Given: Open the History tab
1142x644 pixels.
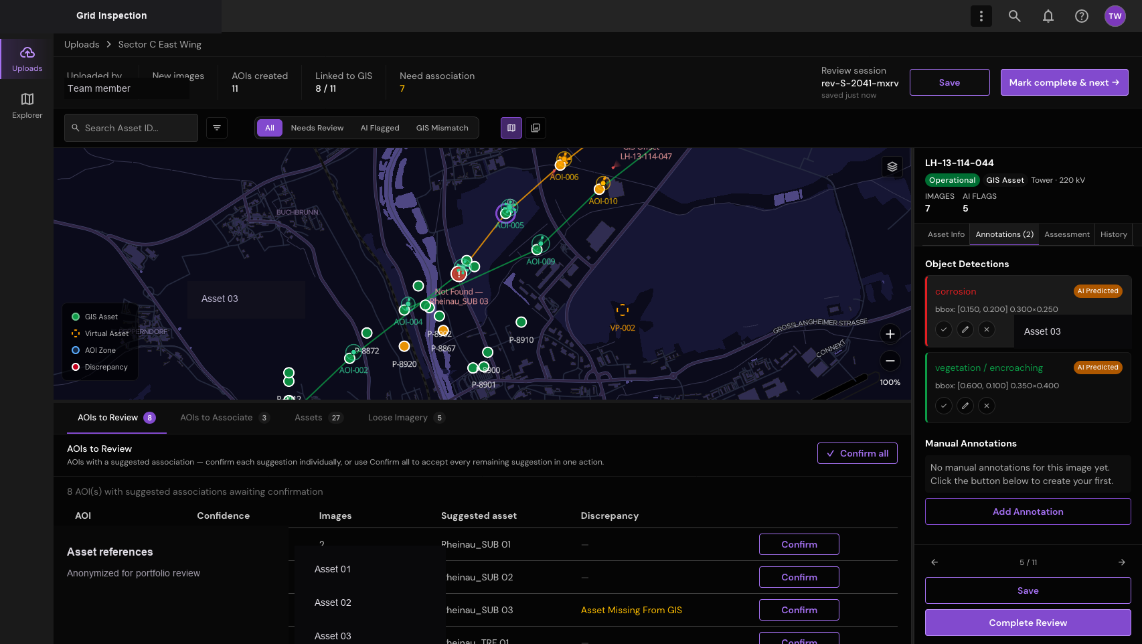Looking at the screenshot, I should tap(1114, 234).
